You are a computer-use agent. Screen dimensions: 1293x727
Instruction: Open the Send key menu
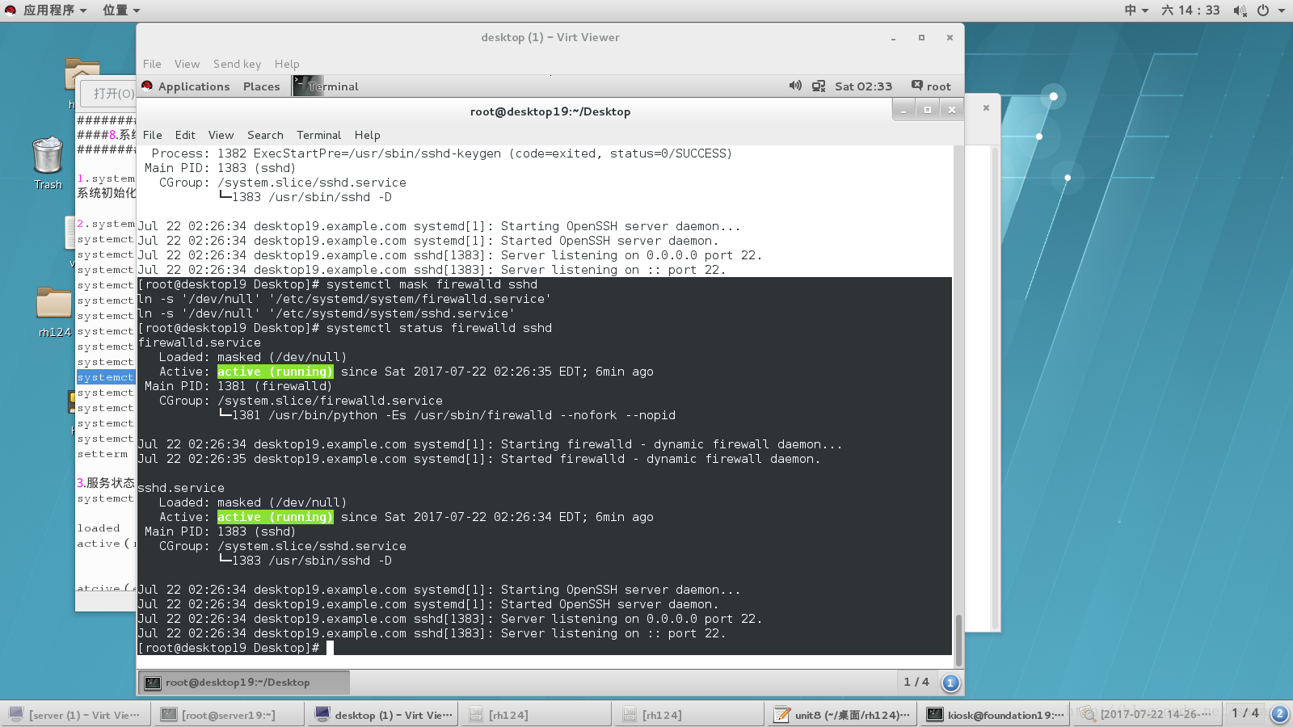point(237,64)
